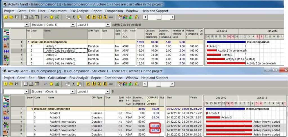Collapse the IssueComparison row in window [2]
Image resolution: width=288 pixels, height=137 pixels.
[24, 109]
